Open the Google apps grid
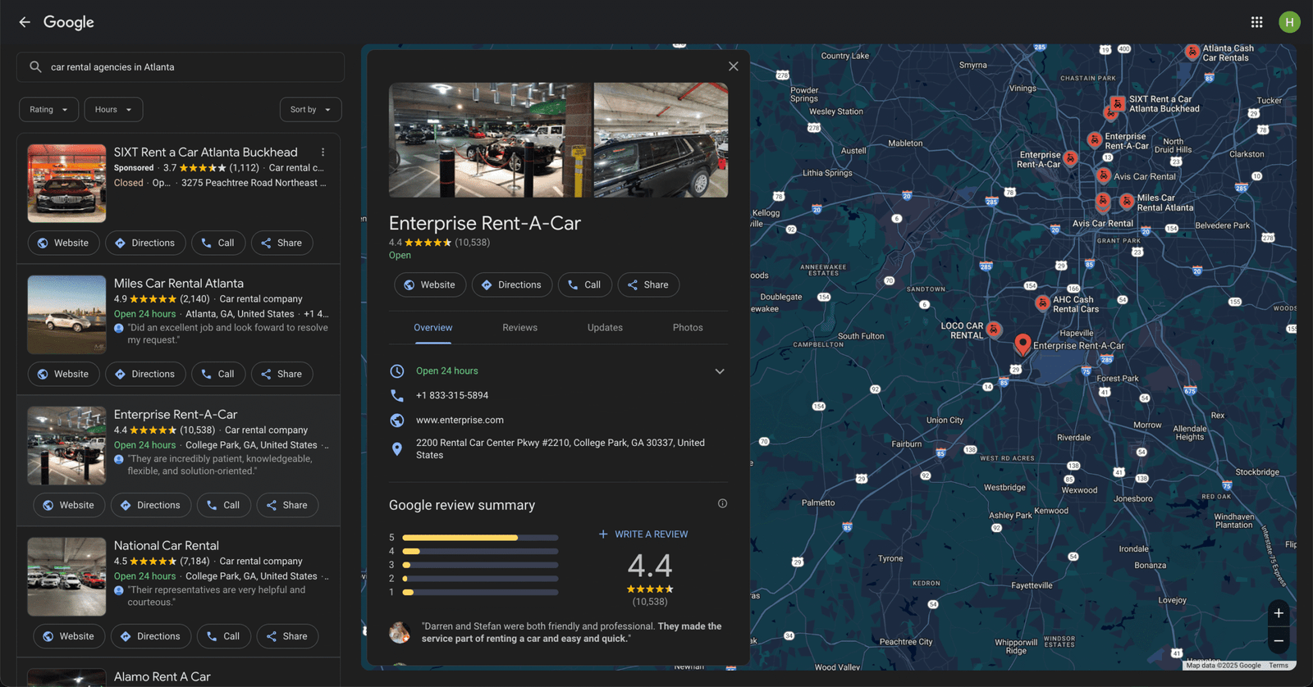The width and height of the screenshot is (1313, 687). point(1256,22)
